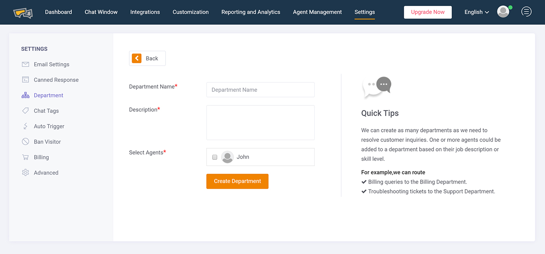Open the hamburger menu icon
Viewport: 545px width, 254px height.
(x=526, y=12)
